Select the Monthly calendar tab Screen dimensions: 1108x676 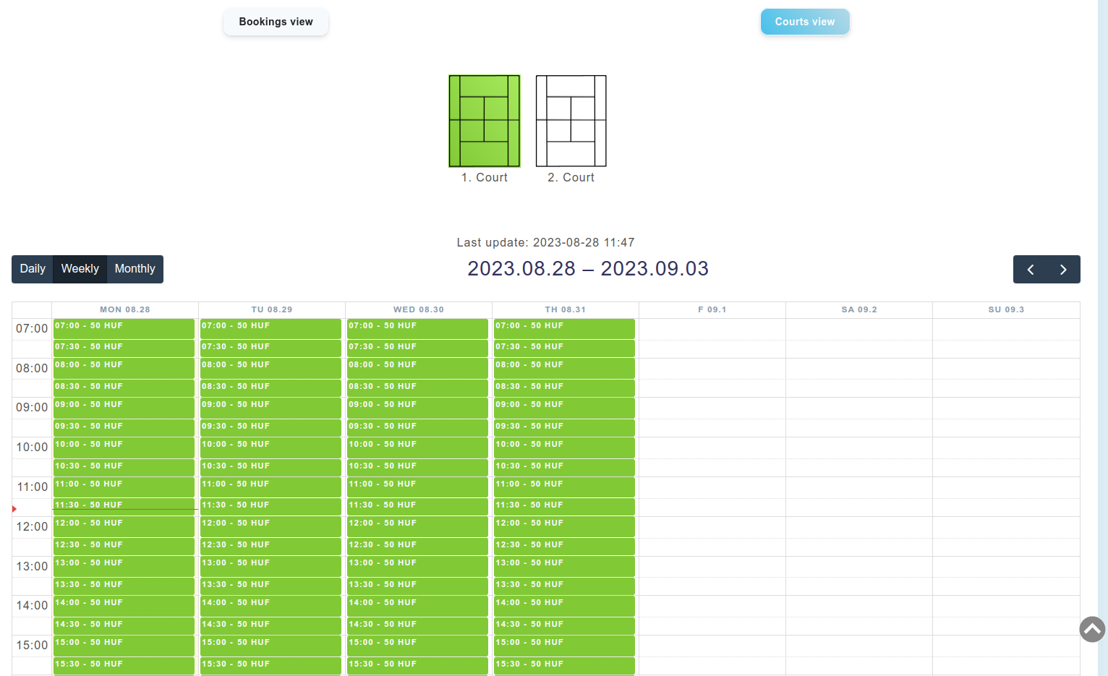click(135, 269)
